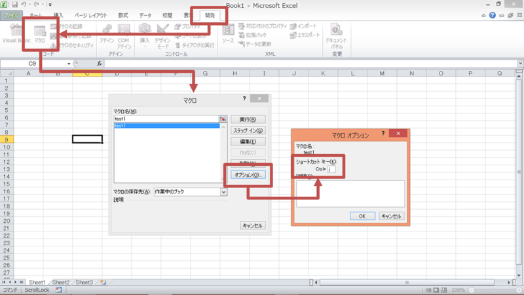The image size is (524, 295).
Task: Click the zoom slider in status bar
Action: tap(495, 290)
